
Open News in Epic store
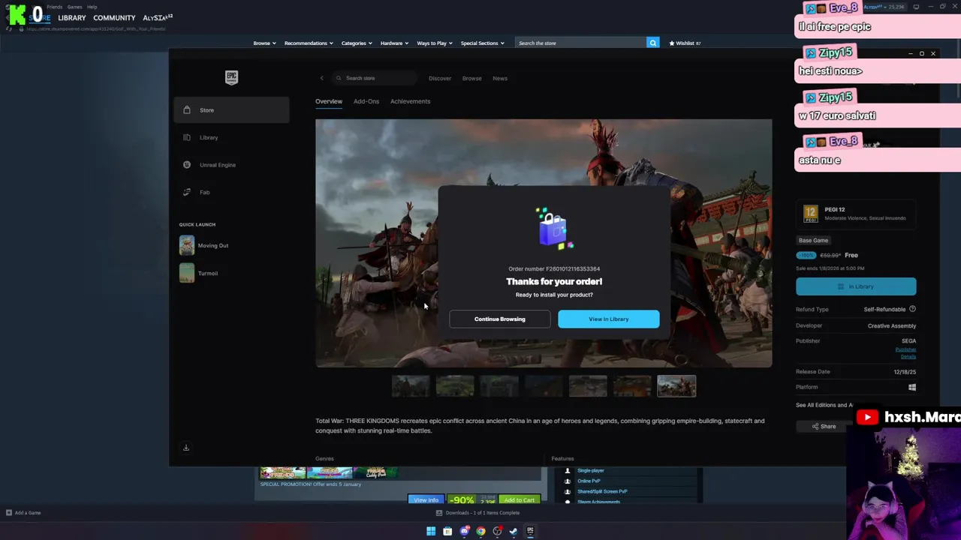tap(500, 78)
